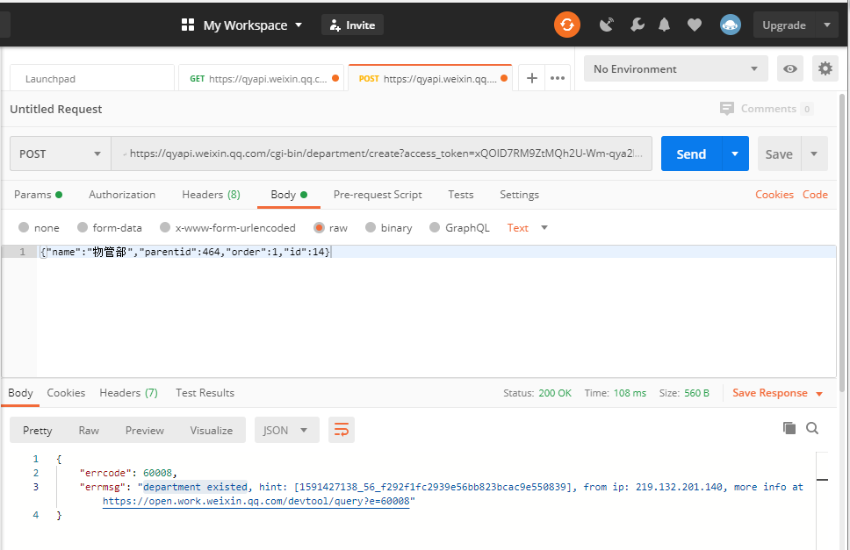Viewport: 850px width, 550px height.
Task: Expand the Save Response dropdown
Action: point(819,394)
